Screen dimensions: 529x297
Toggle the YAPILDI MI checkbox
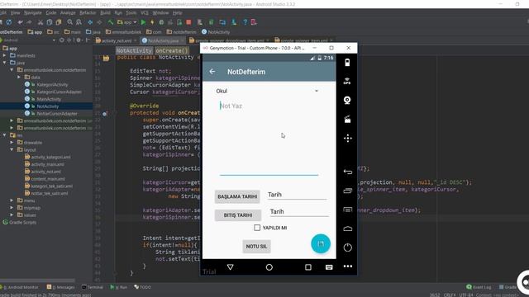click(257, 228)
